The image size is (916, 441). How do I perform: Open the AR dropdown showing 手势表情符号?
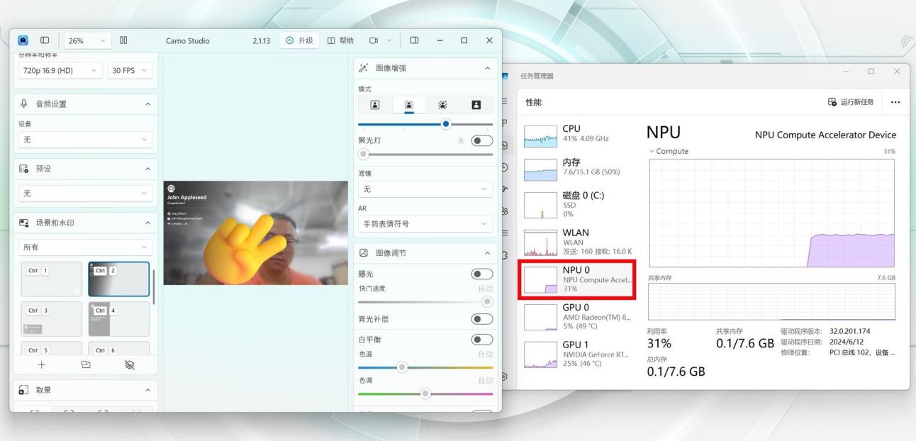tap(424, 223)
